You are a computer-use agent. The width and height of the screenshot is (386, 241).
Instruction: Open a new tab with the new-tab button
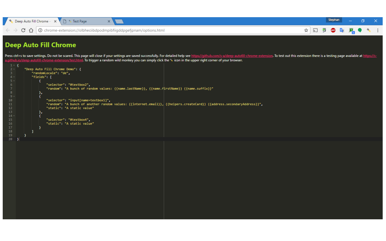click(119, 21)
